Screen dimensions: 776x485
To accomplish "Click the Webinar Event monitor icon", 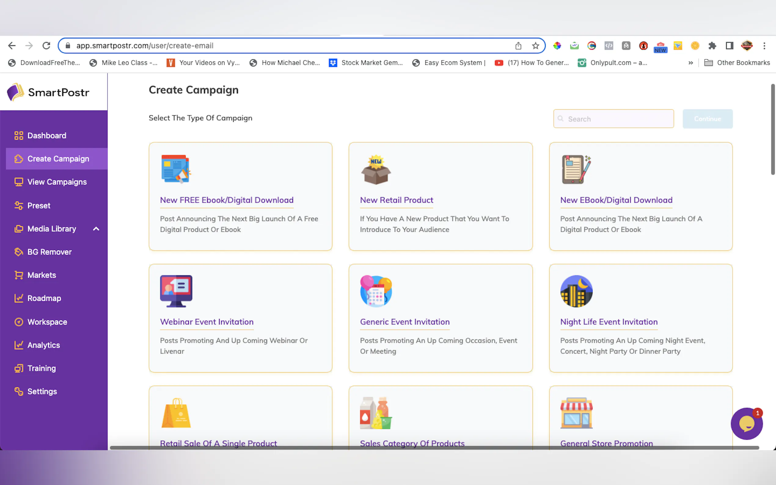I will 176,291.
